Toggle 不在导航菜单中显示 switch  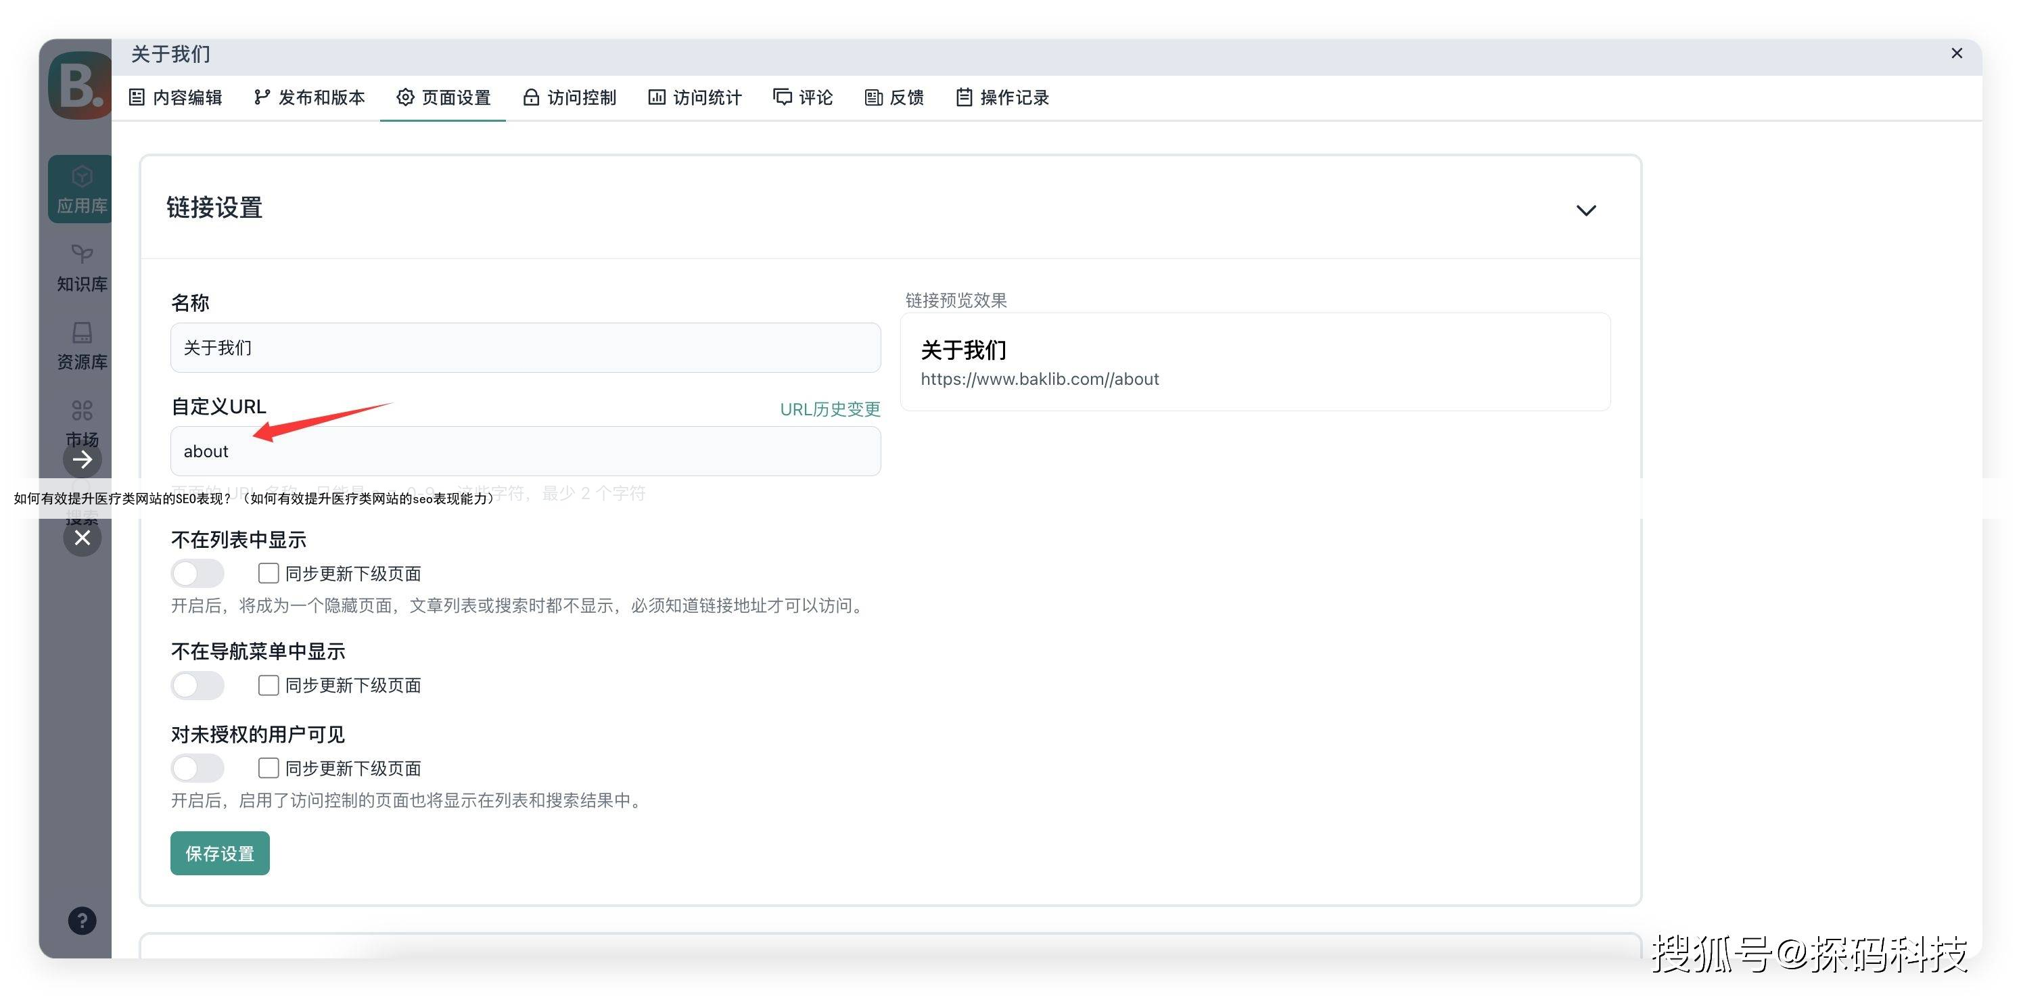(198, 685)
